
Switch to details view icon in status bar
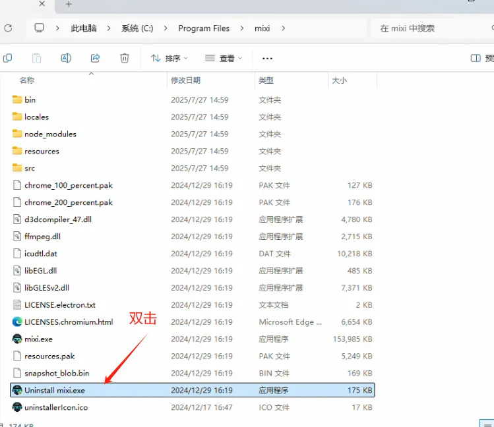[487, 424]
